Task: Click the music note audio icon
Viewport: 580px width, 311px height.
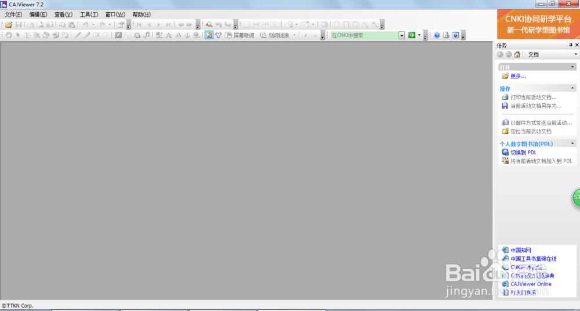Action: (147, 35)
